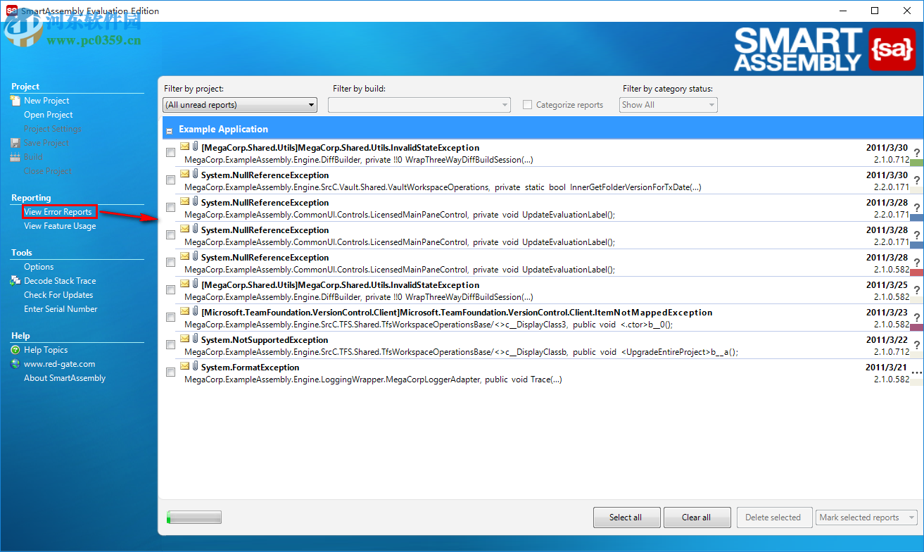Viewport: 924px width, 552px height.
Task: Click the Clear all button
Action: 697,517
